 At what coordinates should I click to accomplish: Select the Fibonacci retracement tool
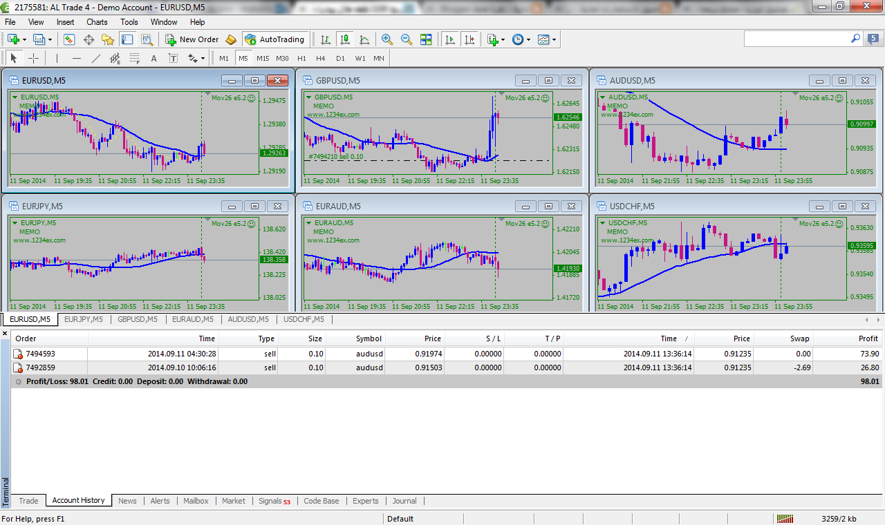click(x=134, y=58)
